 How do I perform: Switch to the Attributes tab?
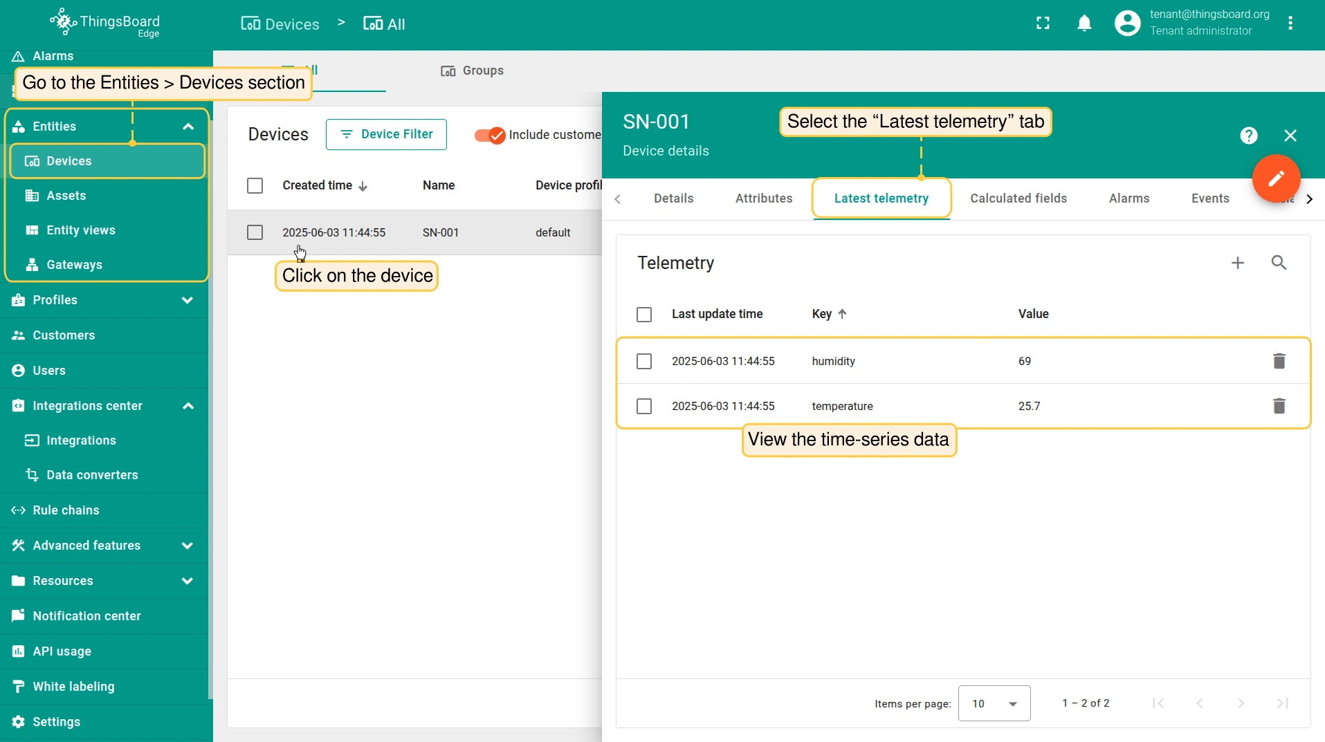(763, 198)
